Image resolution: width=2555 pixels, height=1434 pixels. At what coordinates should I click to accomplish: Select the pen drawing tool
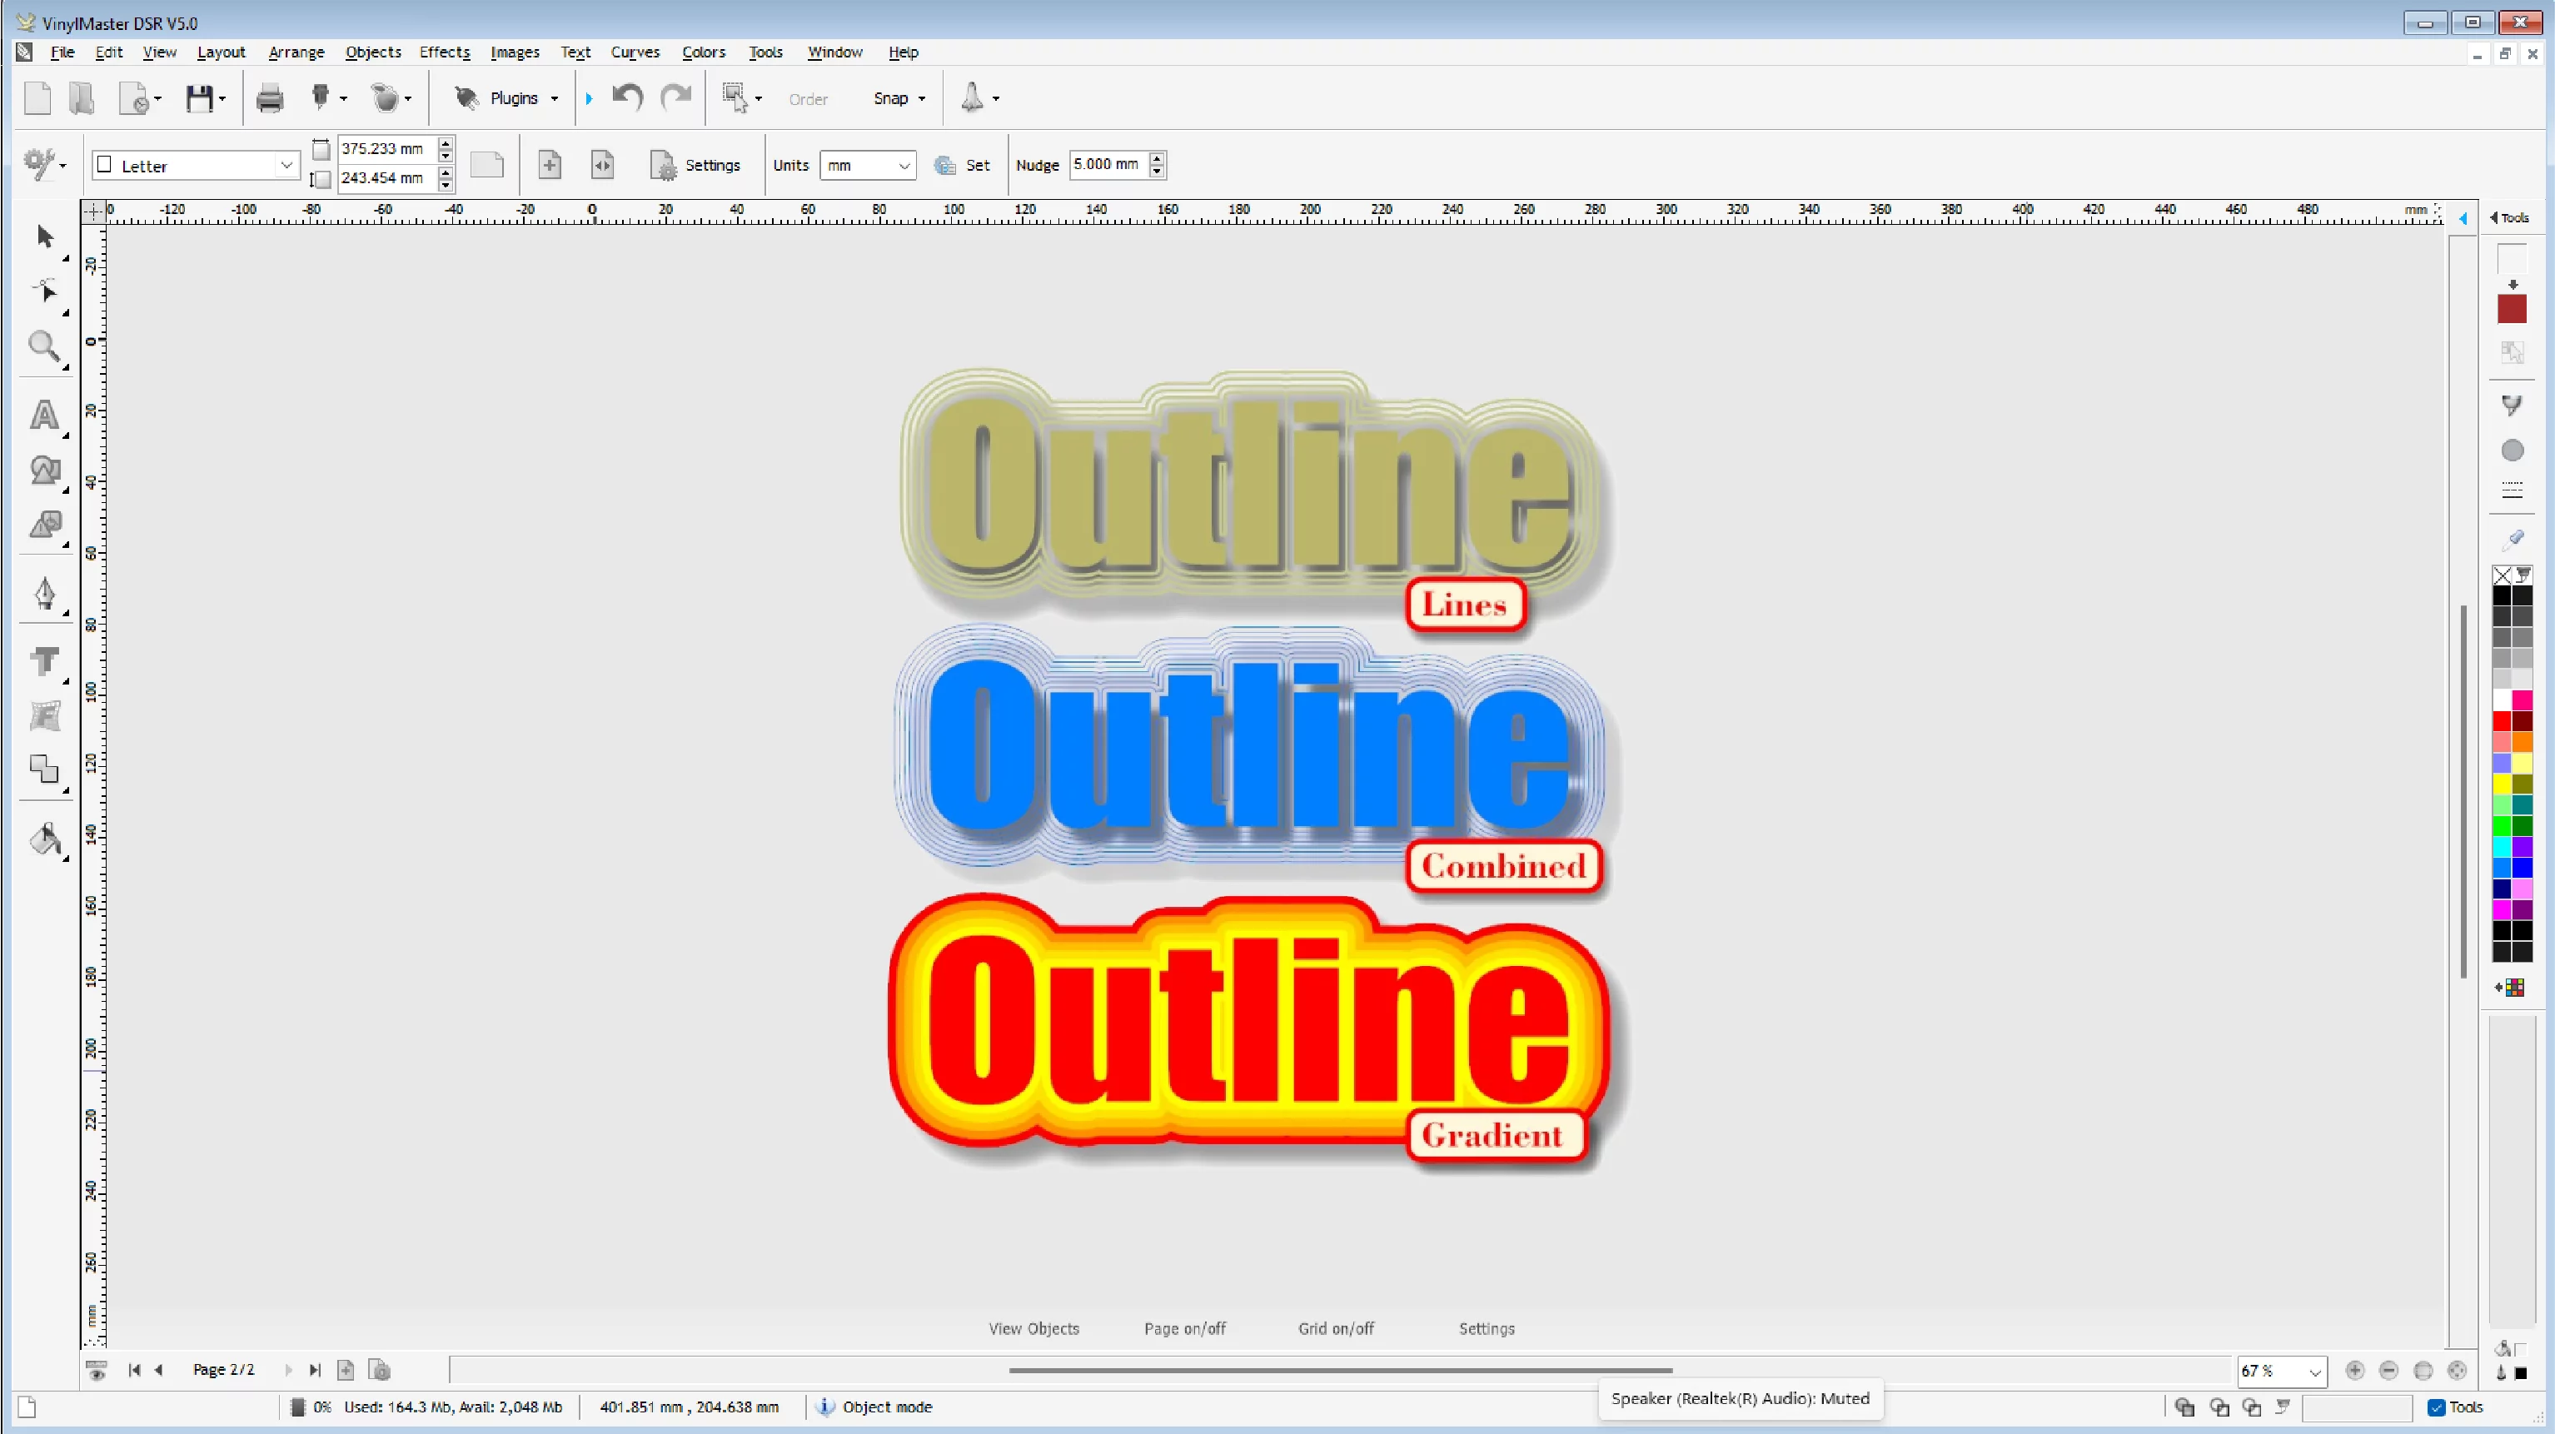click(x=45, y=594)
